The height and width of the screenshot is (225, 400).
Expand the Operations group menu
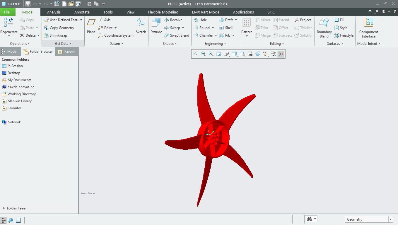pos(20,44)
